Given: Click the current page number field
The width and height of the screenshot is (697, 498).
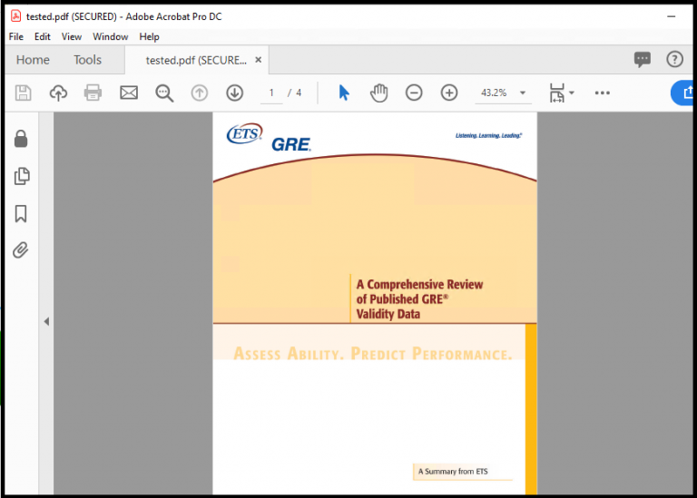Looking at the screenshot, I should (271, 93).
